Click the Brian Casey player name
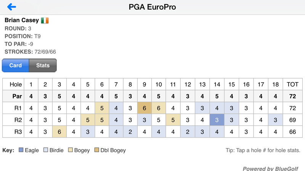The width and height of the screenshot is (305, 171). click(x=21, y=21)
